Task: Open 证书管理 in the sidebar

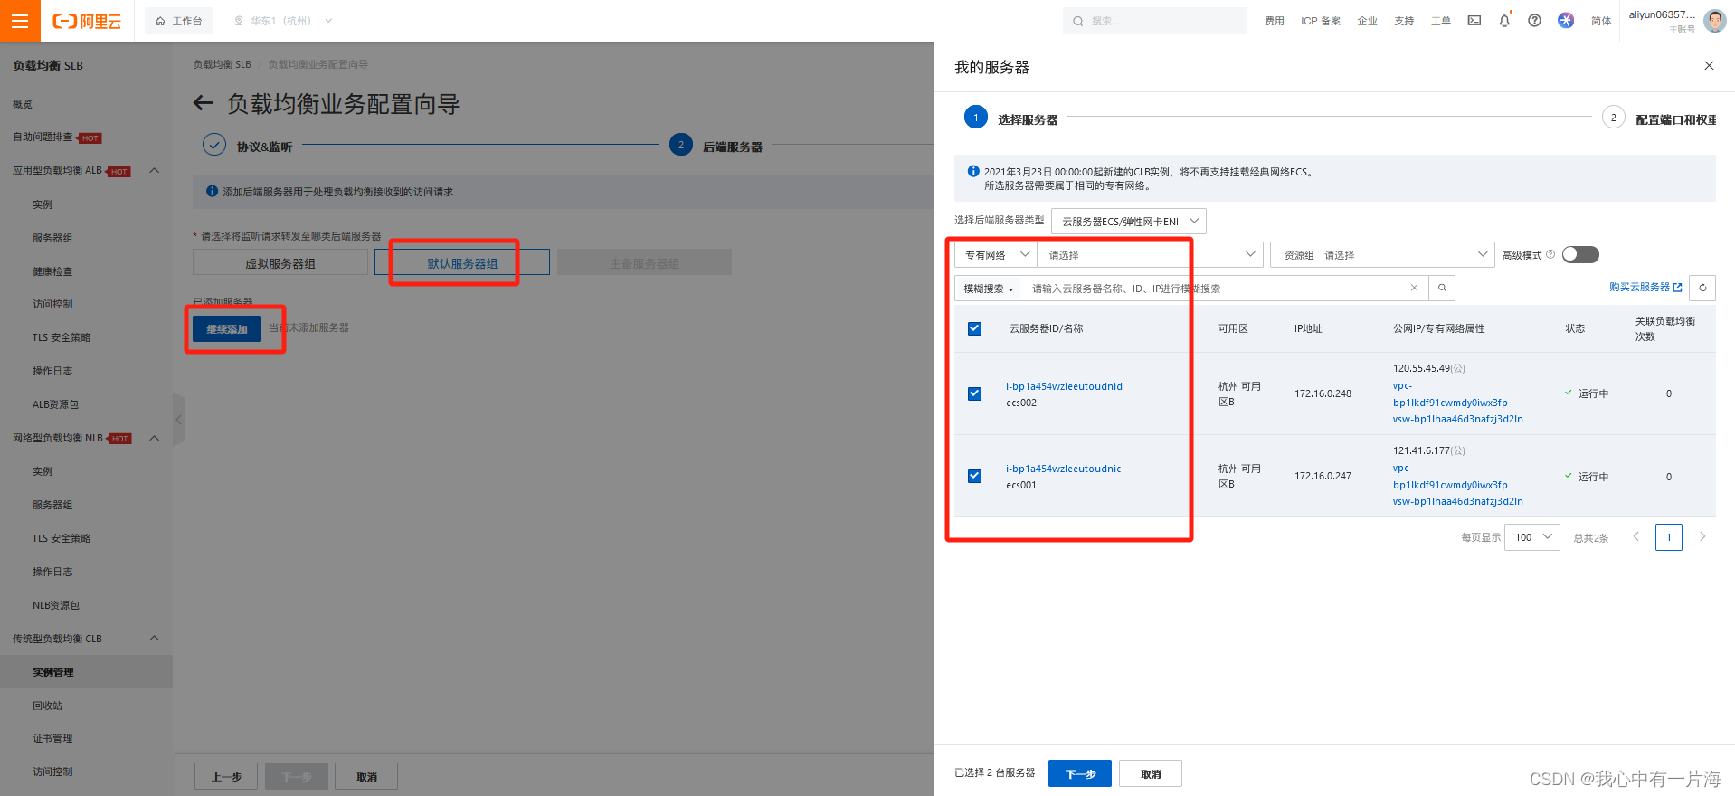Action: click(52, 738)
